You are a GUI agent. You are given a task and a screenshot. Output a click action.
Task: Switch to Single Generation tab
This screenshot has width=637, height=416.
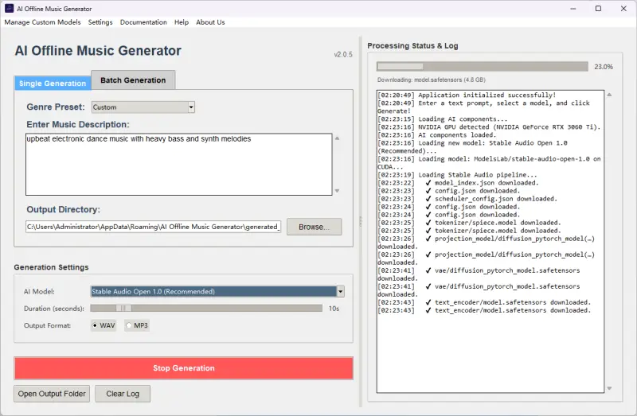[x=53, y=84]
